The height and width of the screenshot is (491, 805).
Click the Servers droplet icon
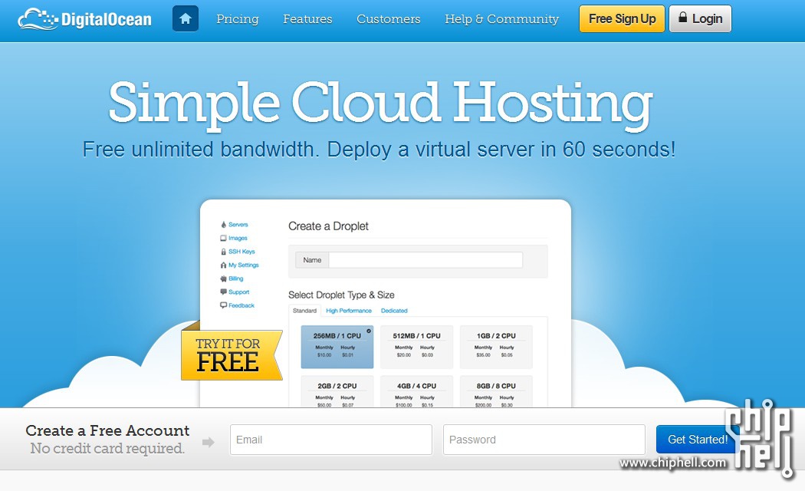(223, 225)
